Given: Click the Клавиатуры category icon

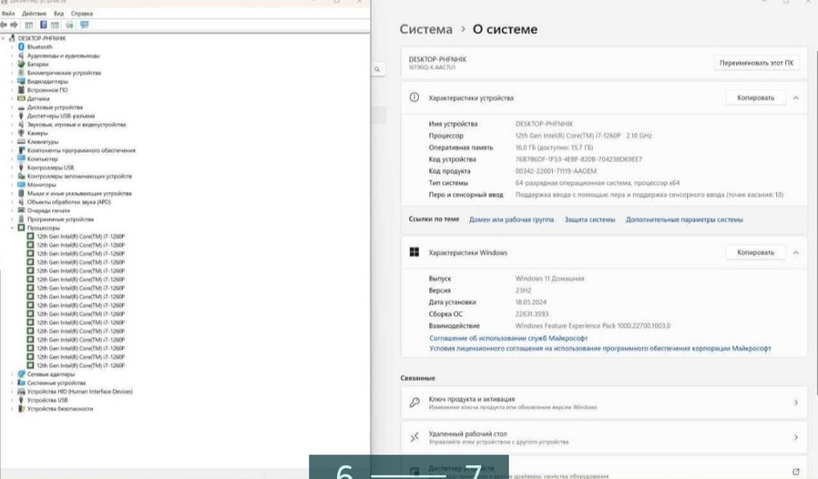Looking at the screenshot, I should (21, 141).
